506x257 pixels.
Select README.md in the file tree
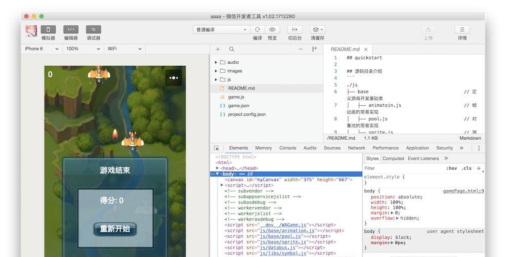click(267, 89)
